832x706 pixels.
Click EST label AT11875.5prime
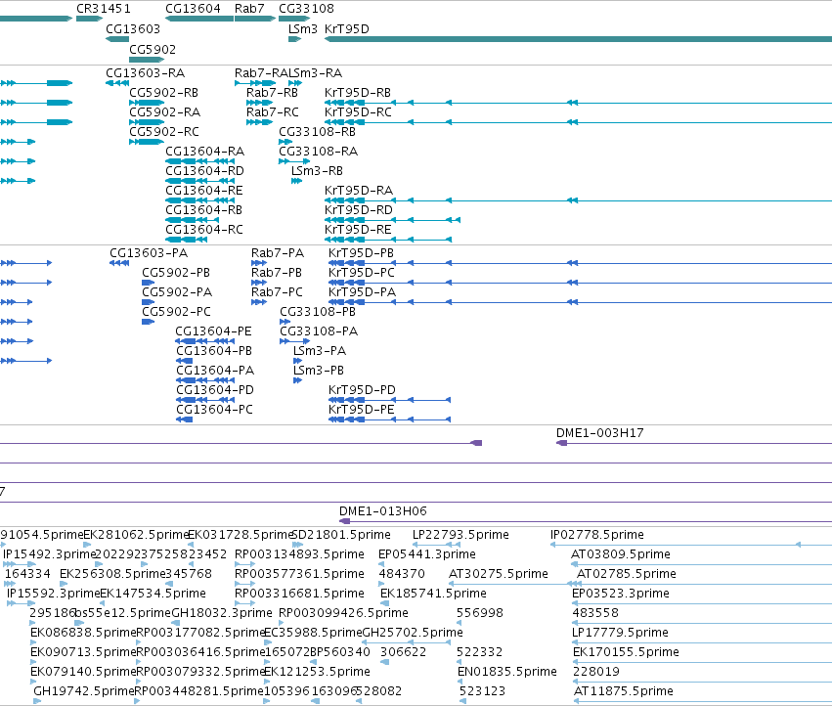624,691
